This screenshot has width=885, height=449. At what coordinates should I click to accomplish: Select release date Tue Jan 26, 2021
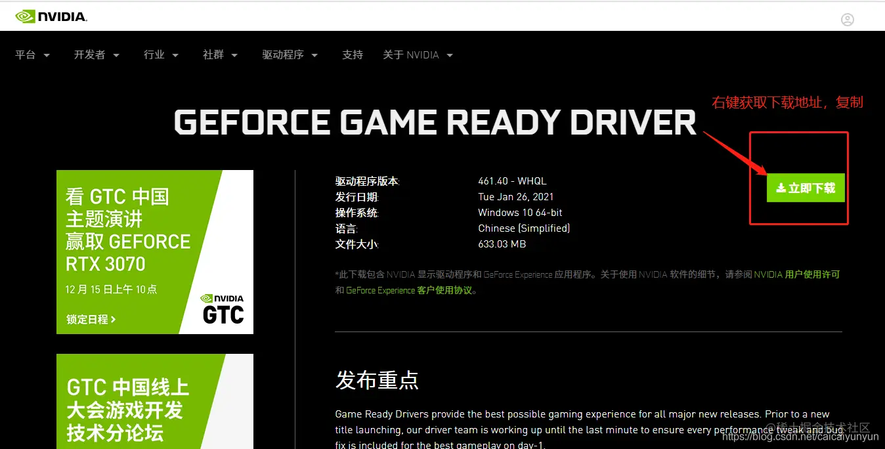coord(516,197)
